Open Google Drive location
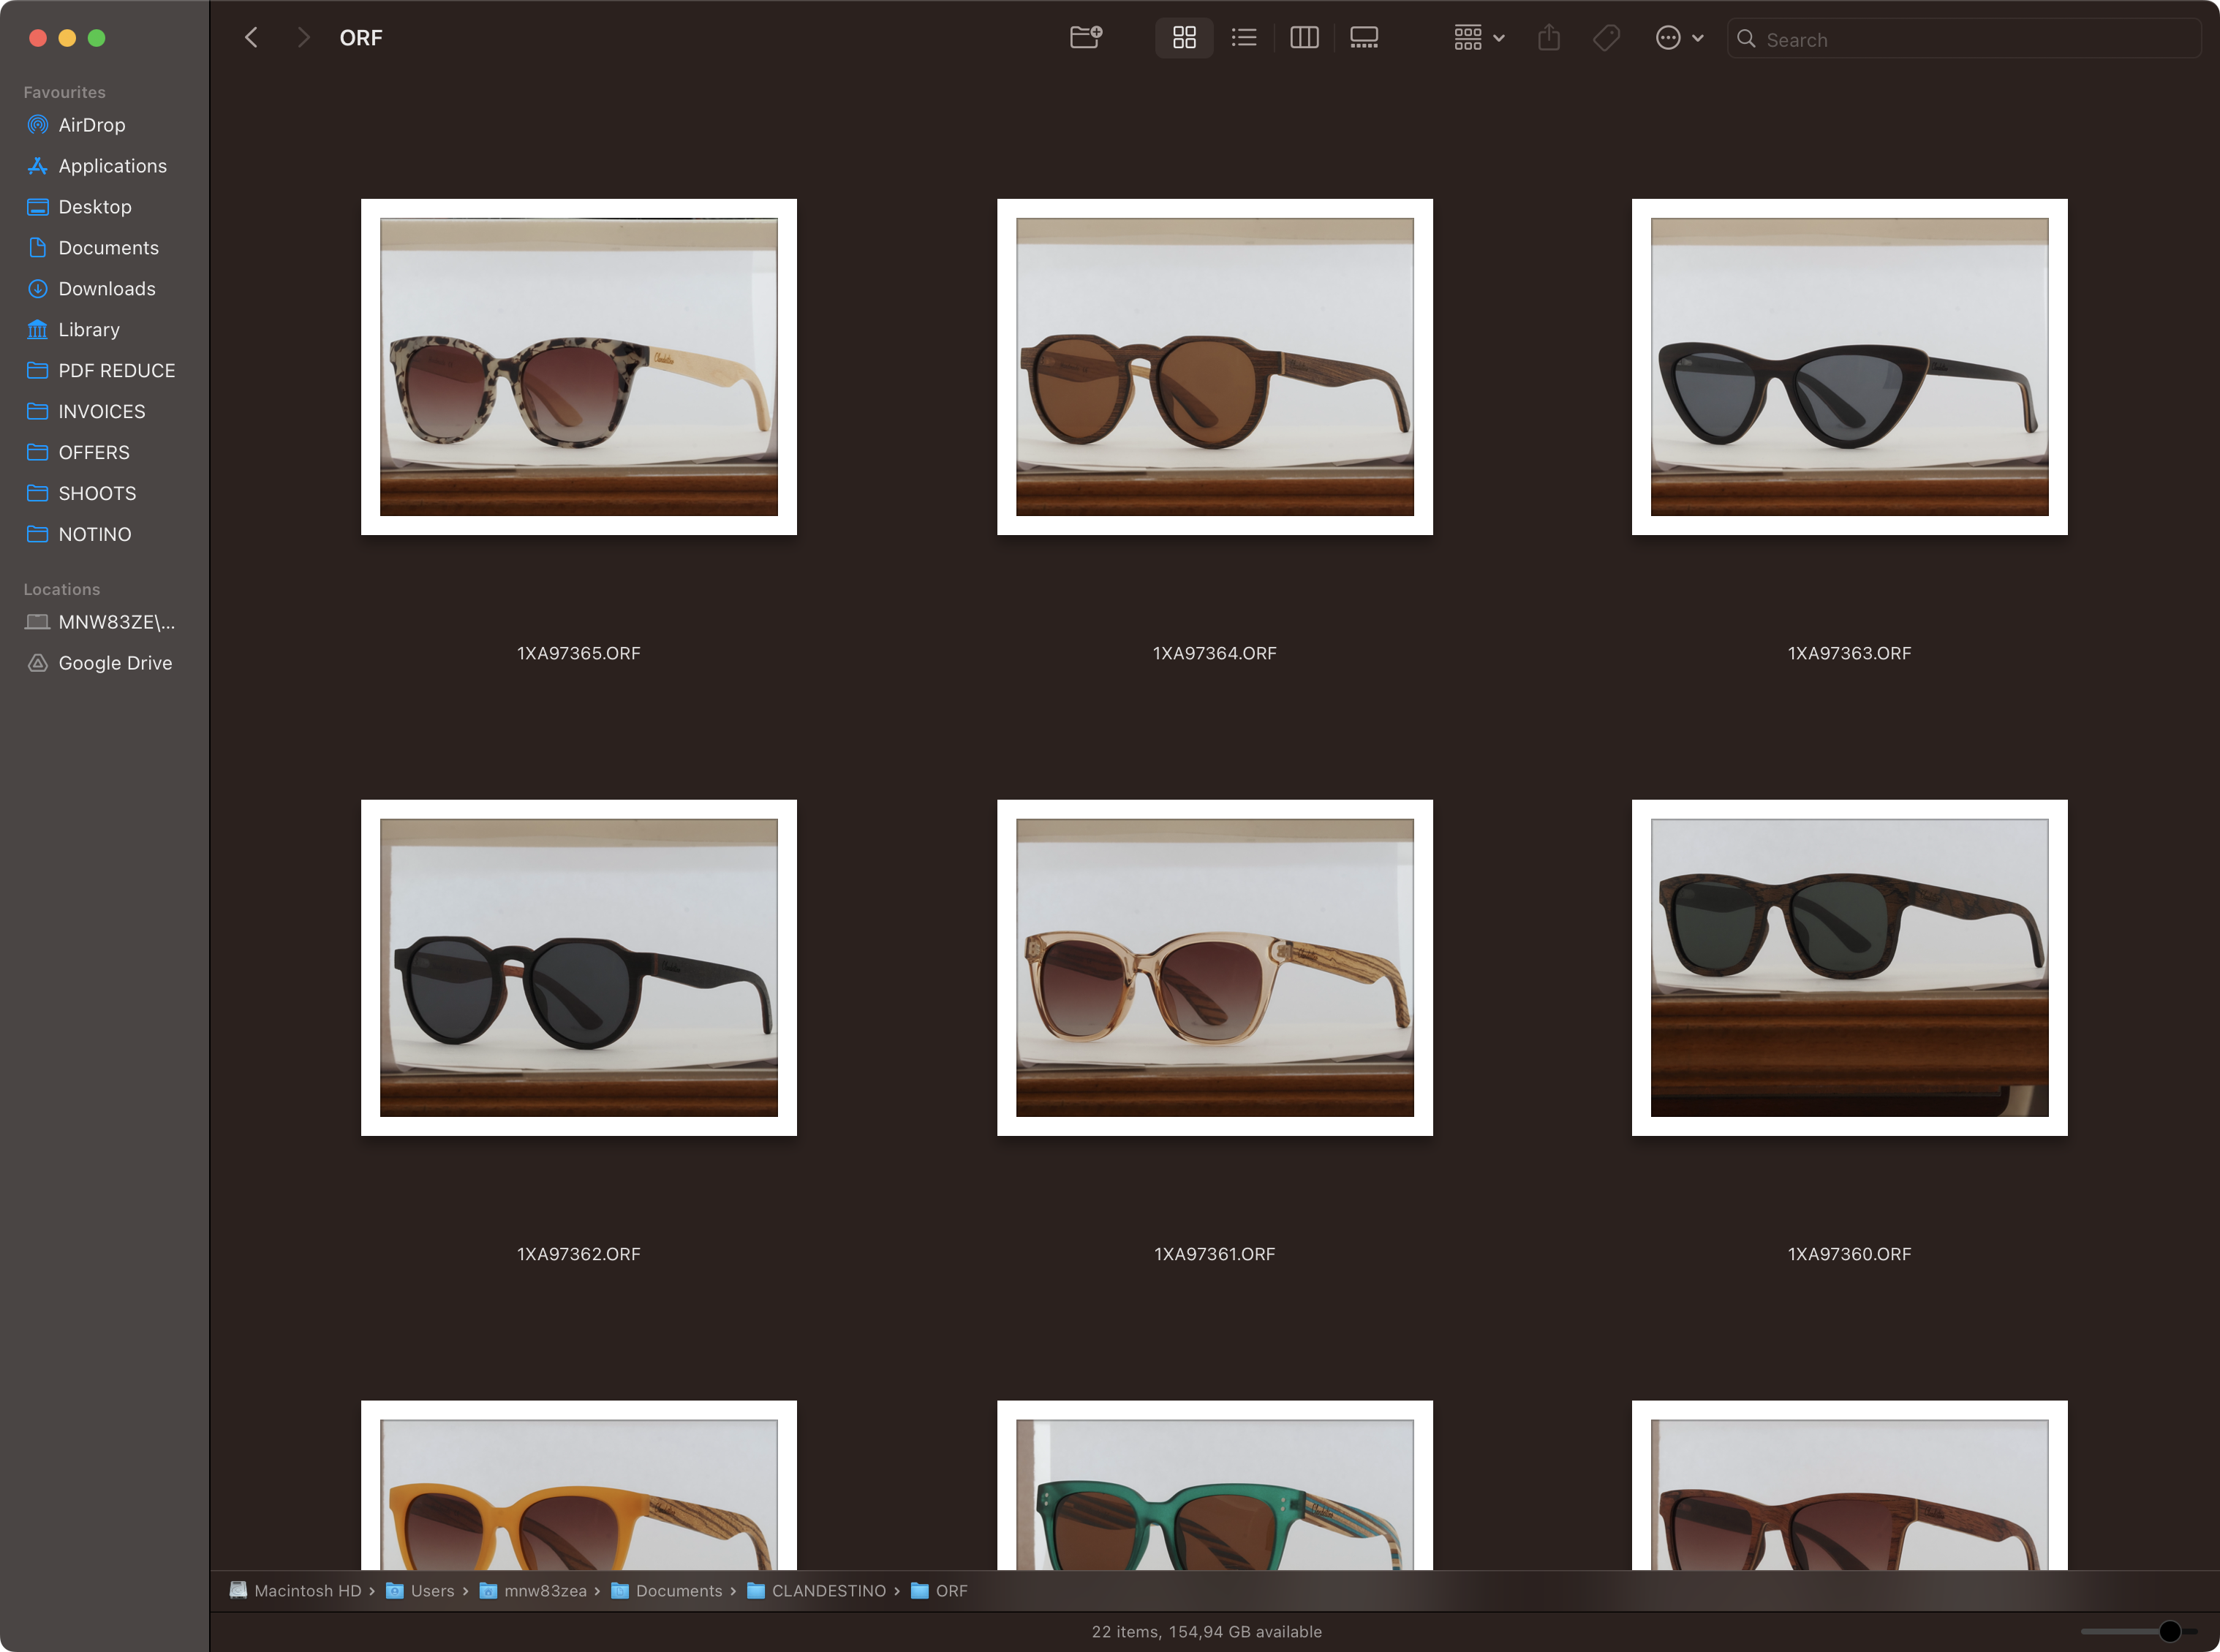2220x1652 pixels. click(x=114, y=663)
